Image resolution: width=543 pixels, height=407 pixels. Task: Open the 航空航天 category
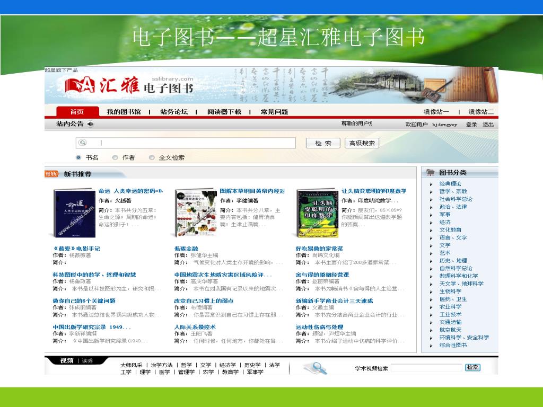tap(451, 330)
